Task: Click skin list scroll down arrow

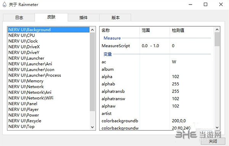Action: [x=92, y=127]
